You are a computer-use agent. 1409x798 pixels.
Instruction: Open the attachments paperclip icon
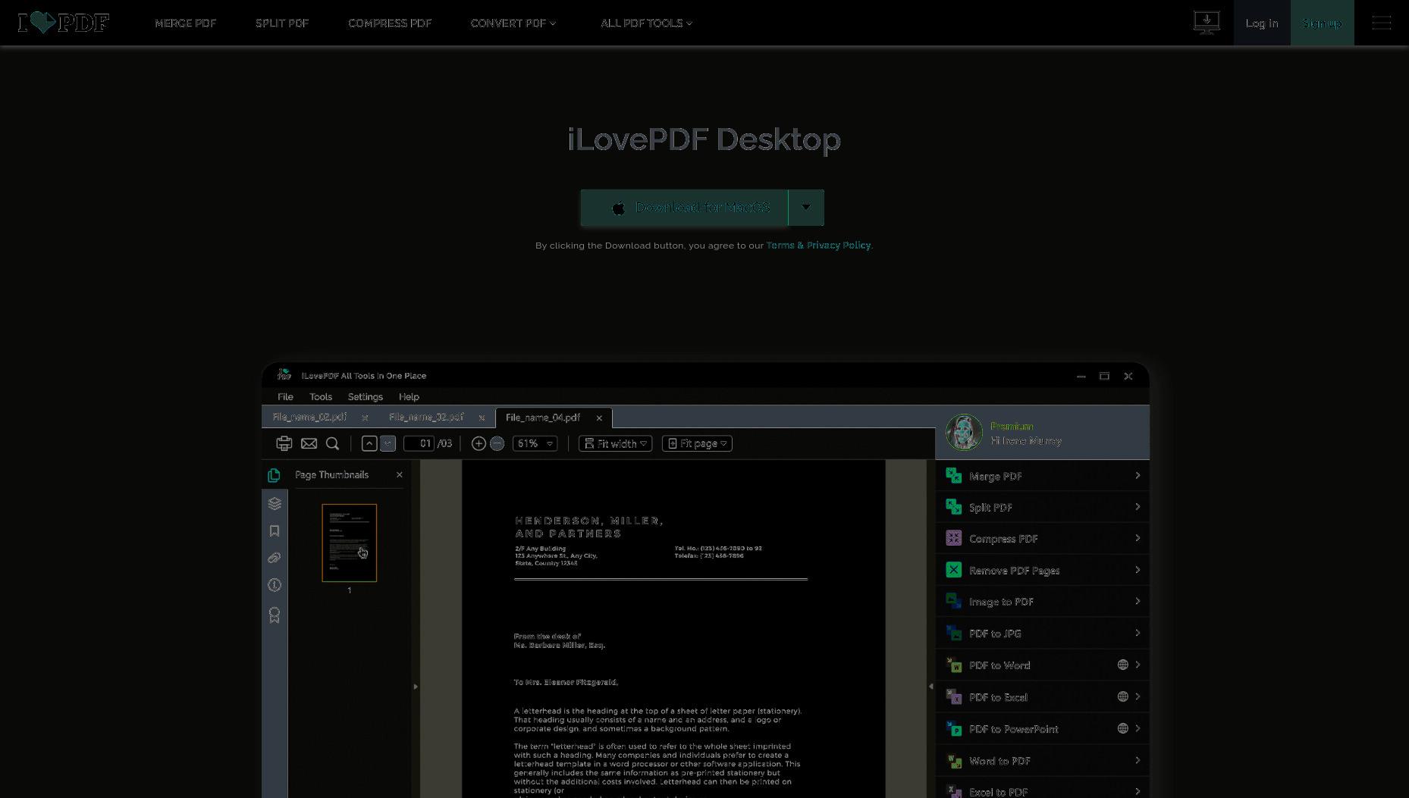point(275,558)
